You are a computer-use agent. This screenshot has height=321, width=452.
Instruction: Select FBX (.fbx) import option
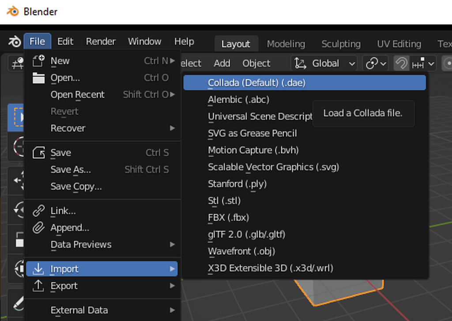click(x=305, y=218)
